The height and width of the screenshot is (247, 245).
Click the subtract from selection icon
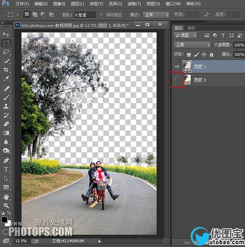(x=43, y=14)
